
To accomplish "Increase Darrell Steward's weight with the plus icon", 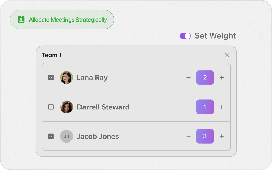I will tap(222, 107).
